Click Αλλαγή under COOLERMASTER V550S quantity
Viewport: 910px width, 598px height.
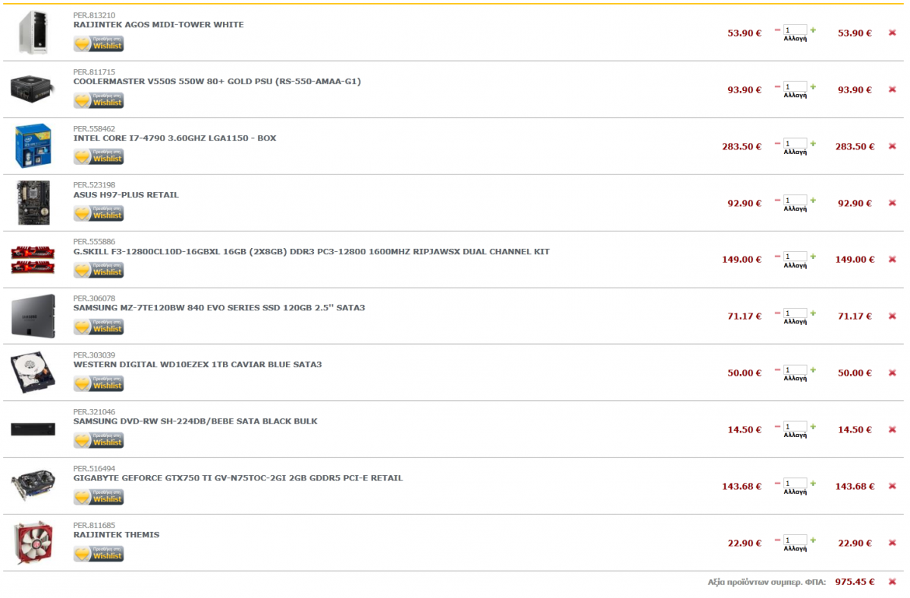point(795,95)
